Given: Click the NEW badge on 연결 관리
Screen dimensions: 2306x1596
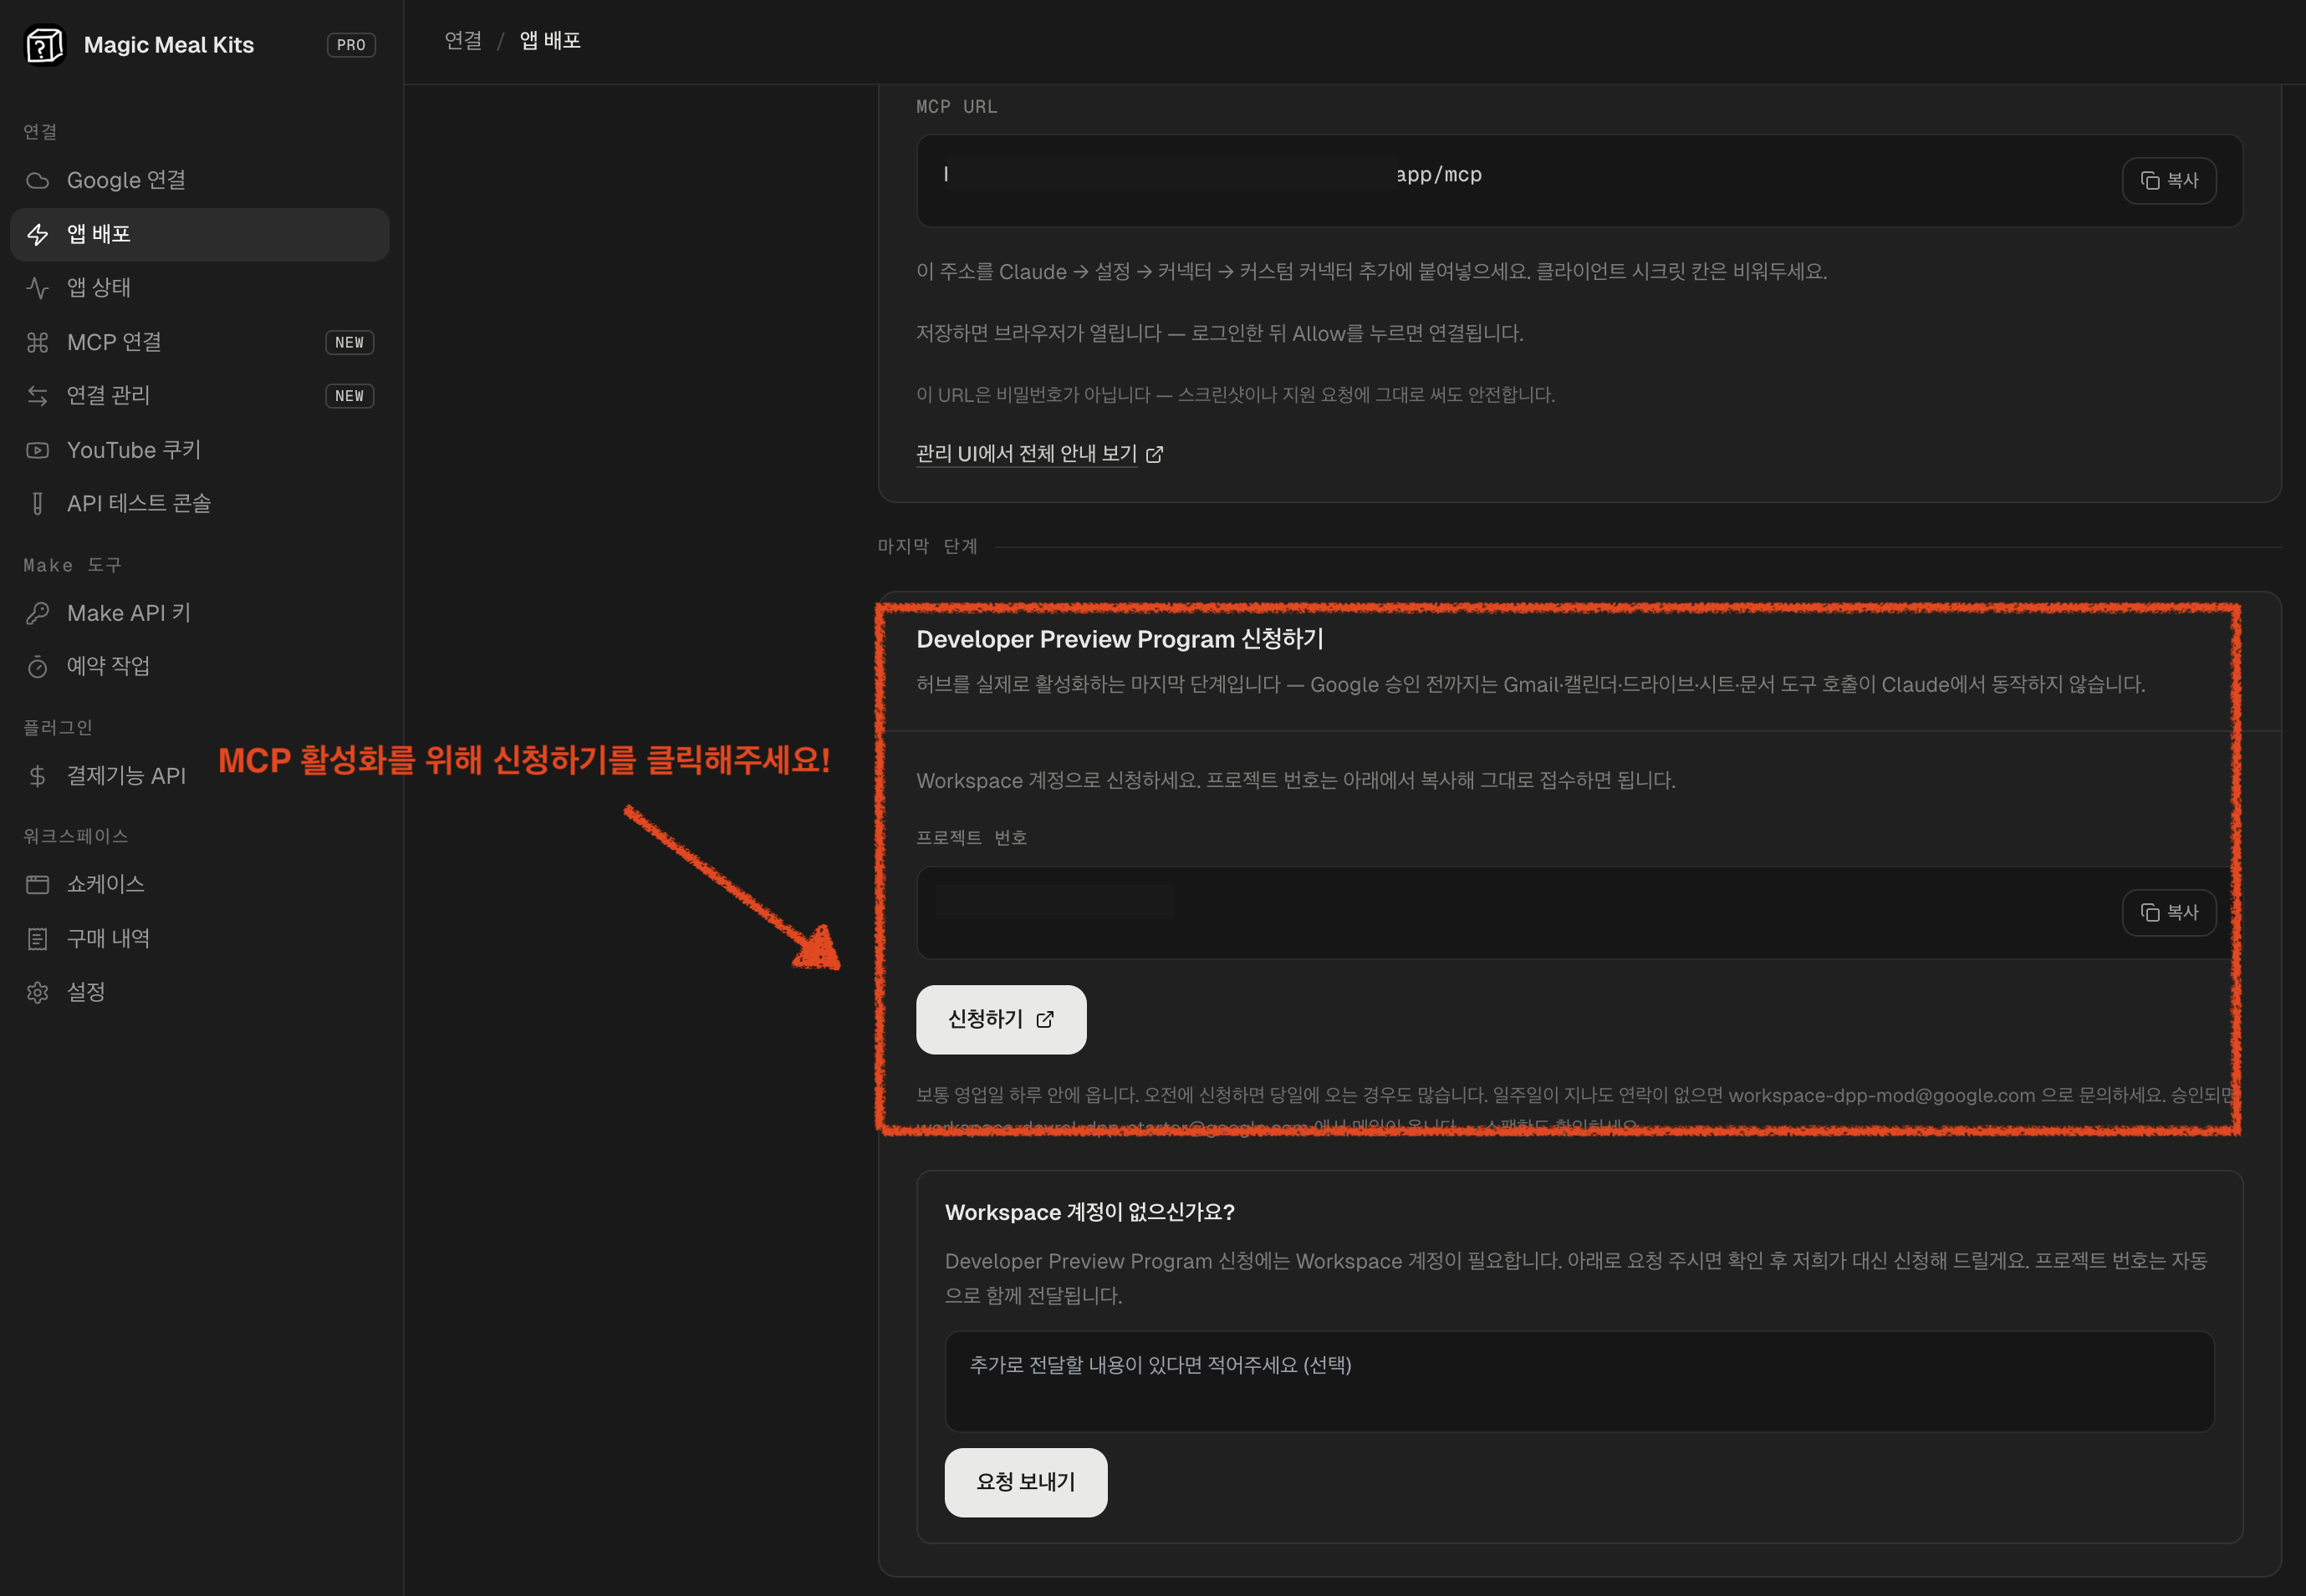Looking at the screenshot, I should pyautogui.click(x=350, y=396).
